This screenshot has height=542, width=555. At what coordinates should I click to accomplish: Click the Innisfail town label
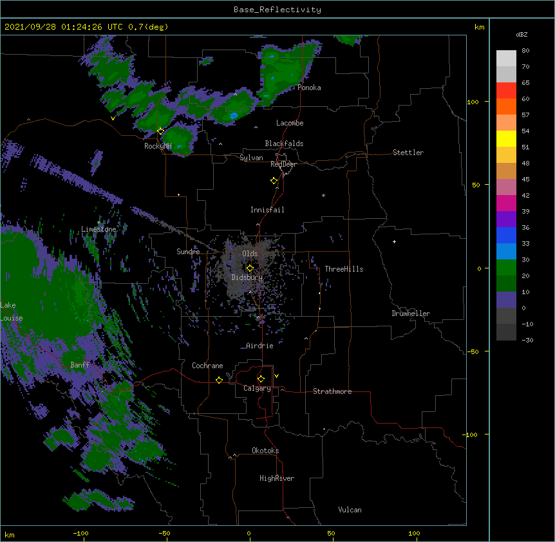[267, 210]
